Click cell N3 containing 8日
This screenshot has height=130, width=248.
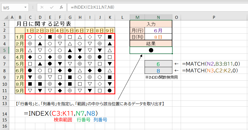[159, 37]
